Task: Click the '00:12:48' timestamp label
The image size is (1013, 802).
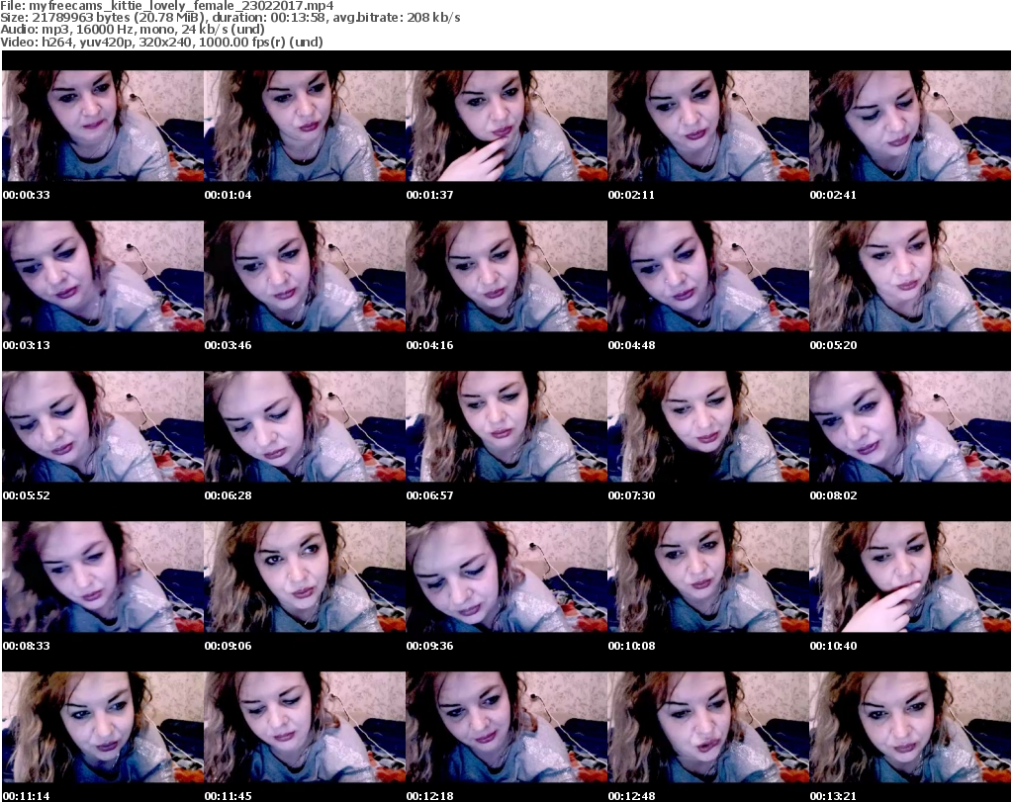Action: click(631, 796)
